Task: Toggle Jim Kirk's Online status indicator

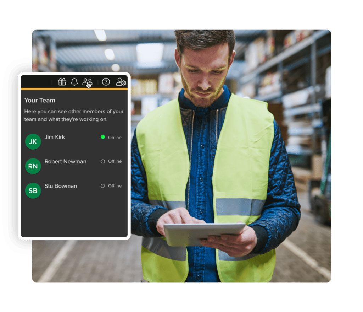Action: coord(102,138)
